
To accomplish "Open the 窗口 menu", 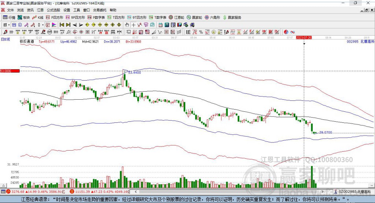I will click(86, 10).
